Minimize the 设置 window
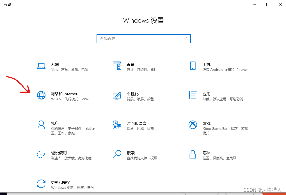 (255, 4)
